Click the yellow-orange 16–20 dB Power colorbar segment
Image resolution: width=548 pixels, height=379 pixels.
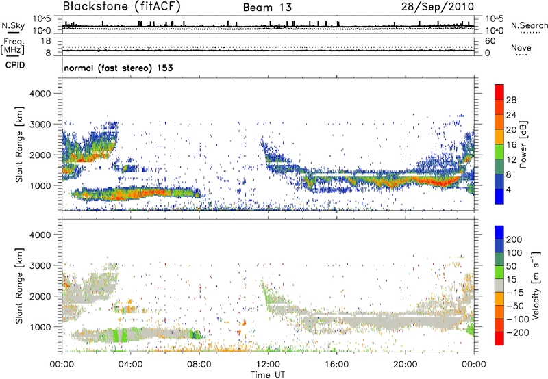tap(499, 136)
